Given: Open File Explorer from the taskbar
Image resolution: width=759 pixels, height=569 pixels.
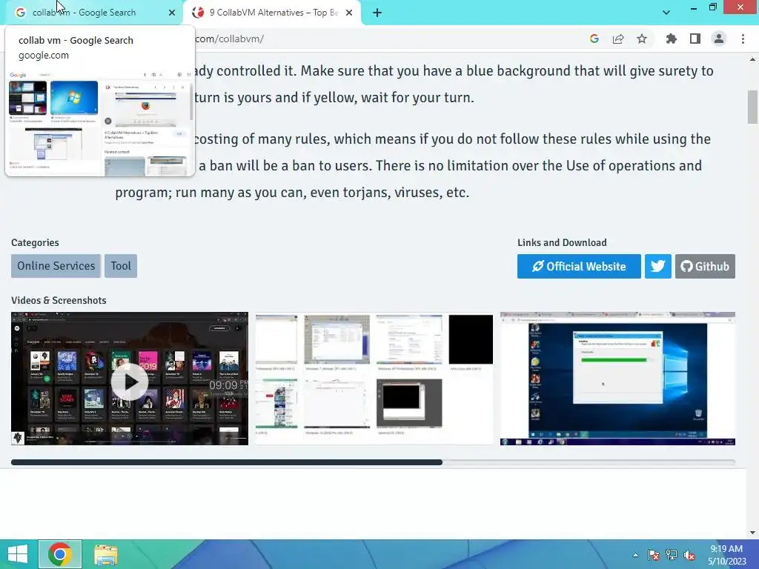Looking at the screenshot, I should coord(105,554).
